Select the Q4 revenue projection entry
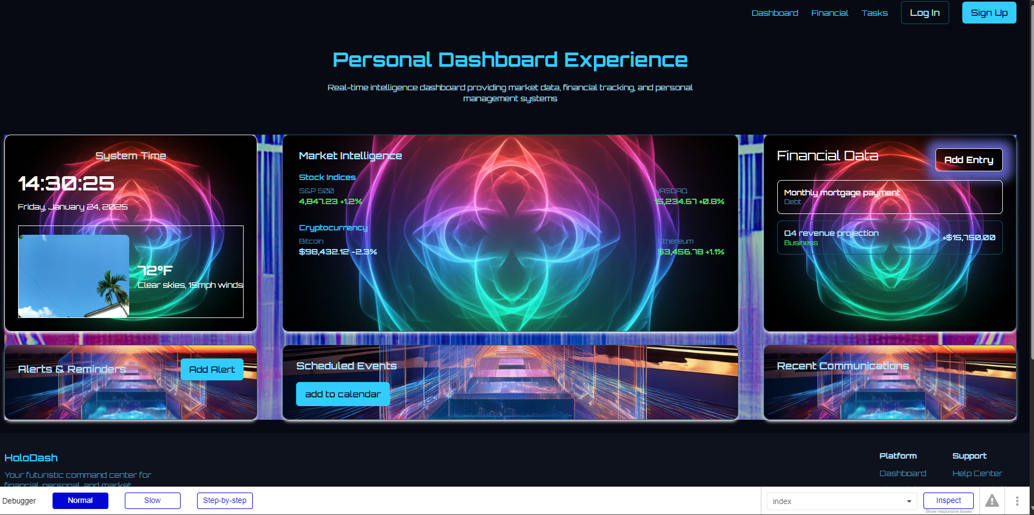Image resolution: width=1034 pixels, height=515 pixels. [x=889, y=238]
